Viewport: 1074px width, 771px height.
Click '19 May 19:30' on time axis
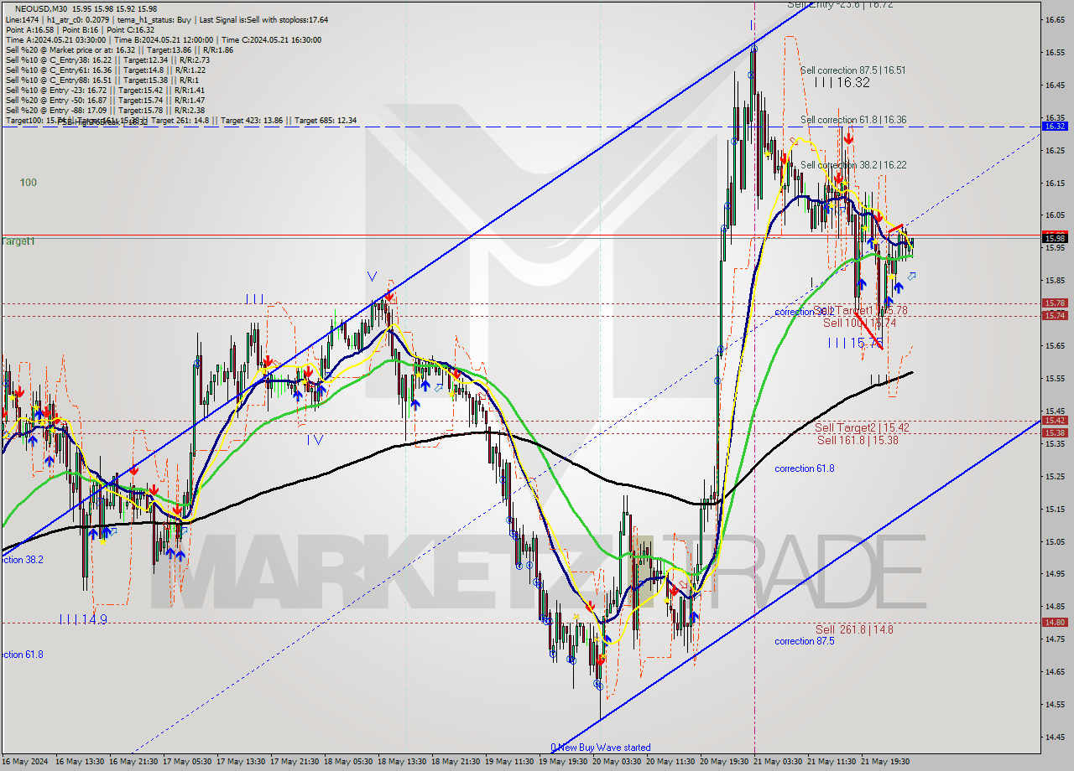click(565, 762)
